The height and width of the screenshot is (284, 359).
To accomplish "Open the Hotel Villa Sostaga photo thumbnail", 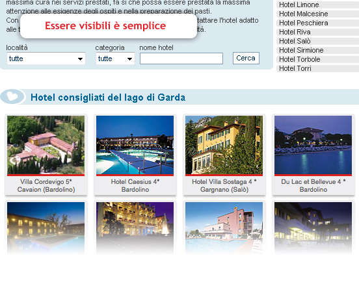I will [x=224, y=145].
